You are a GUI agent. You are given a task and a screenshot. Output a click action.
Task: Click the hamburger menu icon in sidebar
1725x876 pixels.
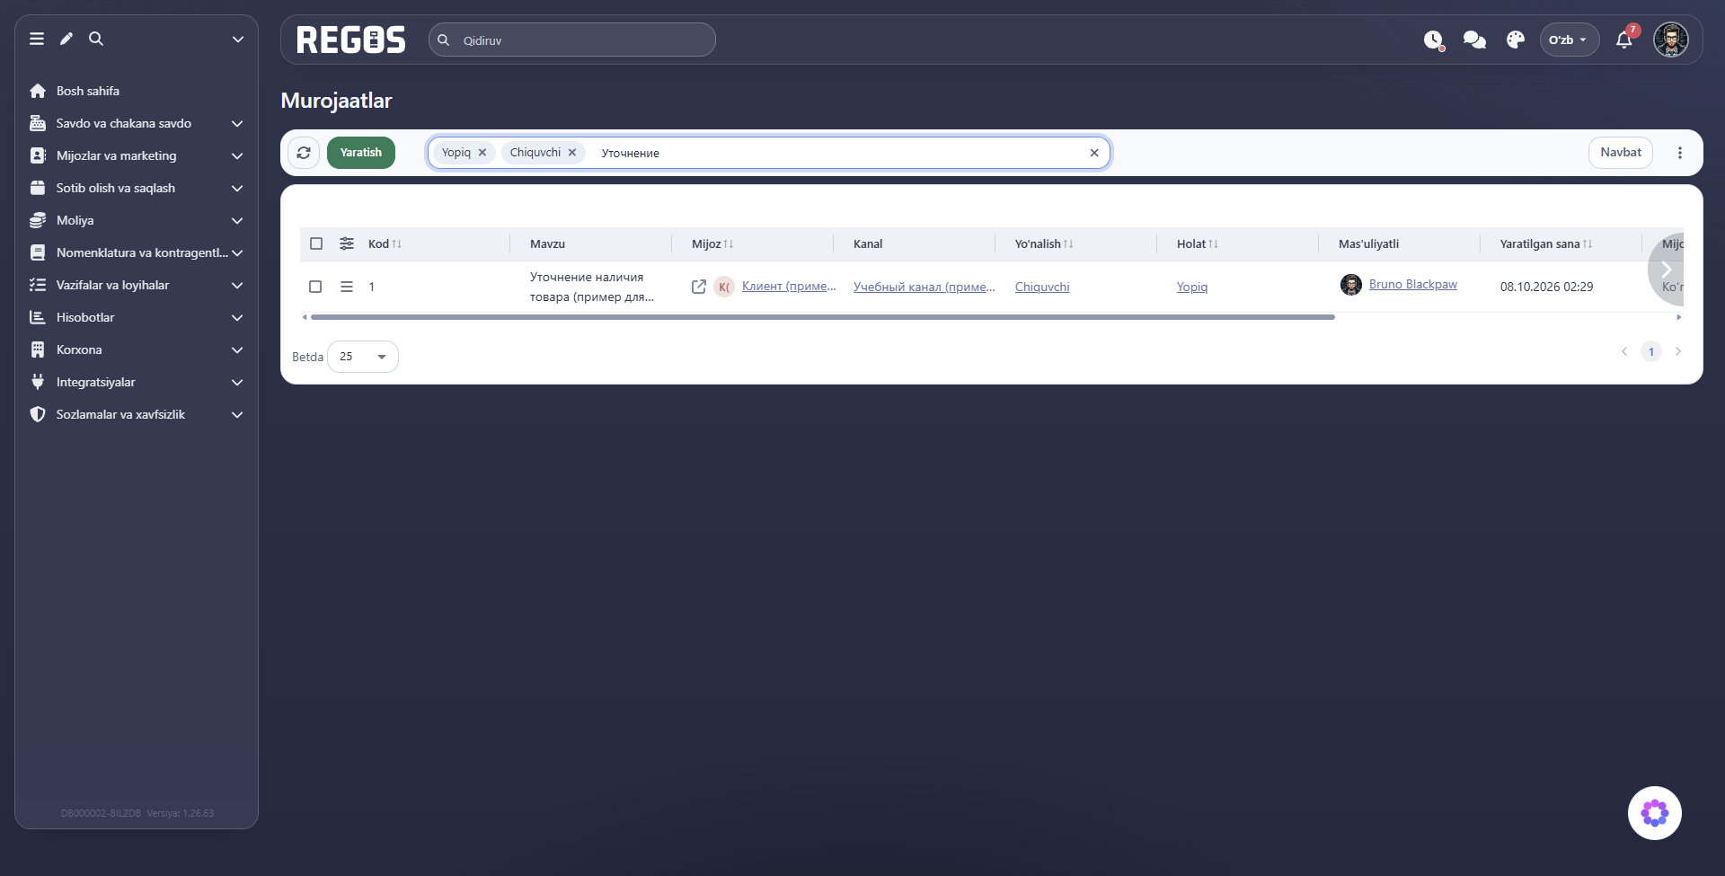click(37, 39)
